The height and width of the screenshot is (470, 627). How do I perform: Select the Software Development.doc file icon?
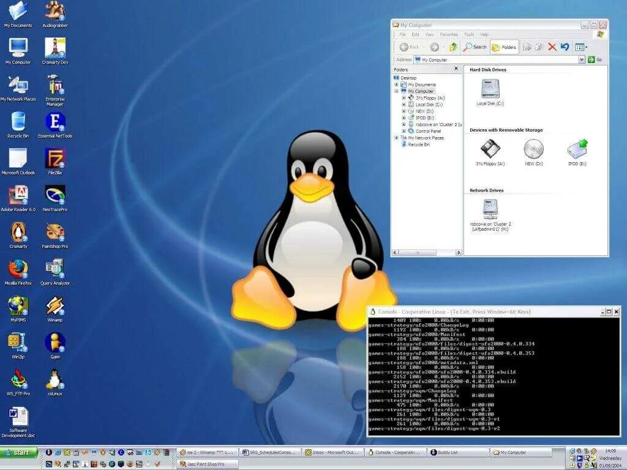(18, 422)
